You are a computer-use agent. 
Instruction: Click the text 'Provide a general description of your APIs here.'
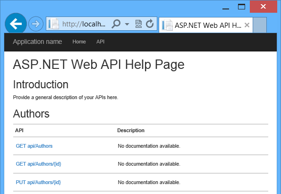pyautogui.click(x=66, y=97)
